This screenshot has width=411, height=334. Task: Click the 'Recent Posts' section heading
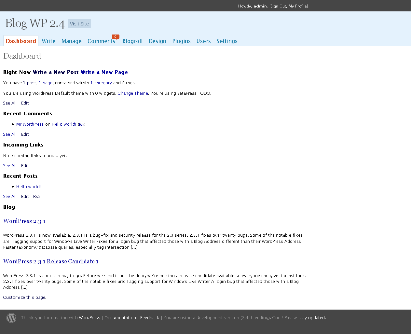point(21,176)
